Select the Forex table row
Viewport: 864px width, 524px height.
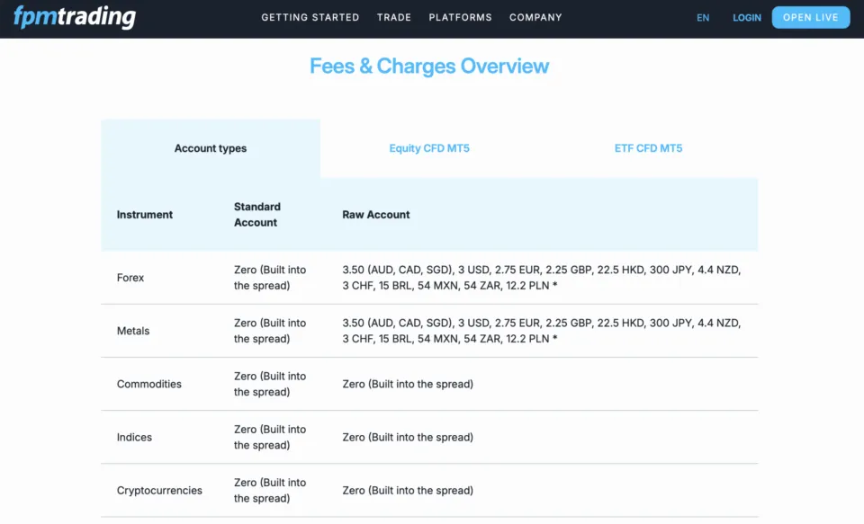[427, 278]
